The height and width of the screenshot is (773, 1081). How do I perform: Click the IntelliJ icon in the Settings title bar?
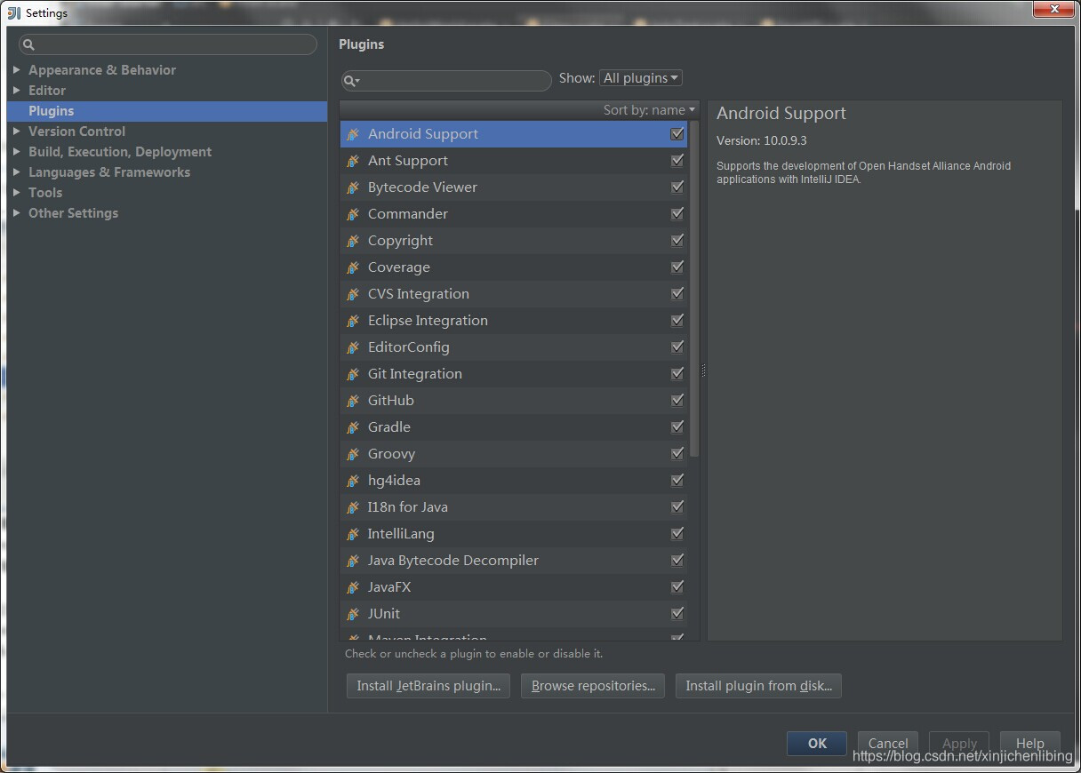(x=13, y=12)
